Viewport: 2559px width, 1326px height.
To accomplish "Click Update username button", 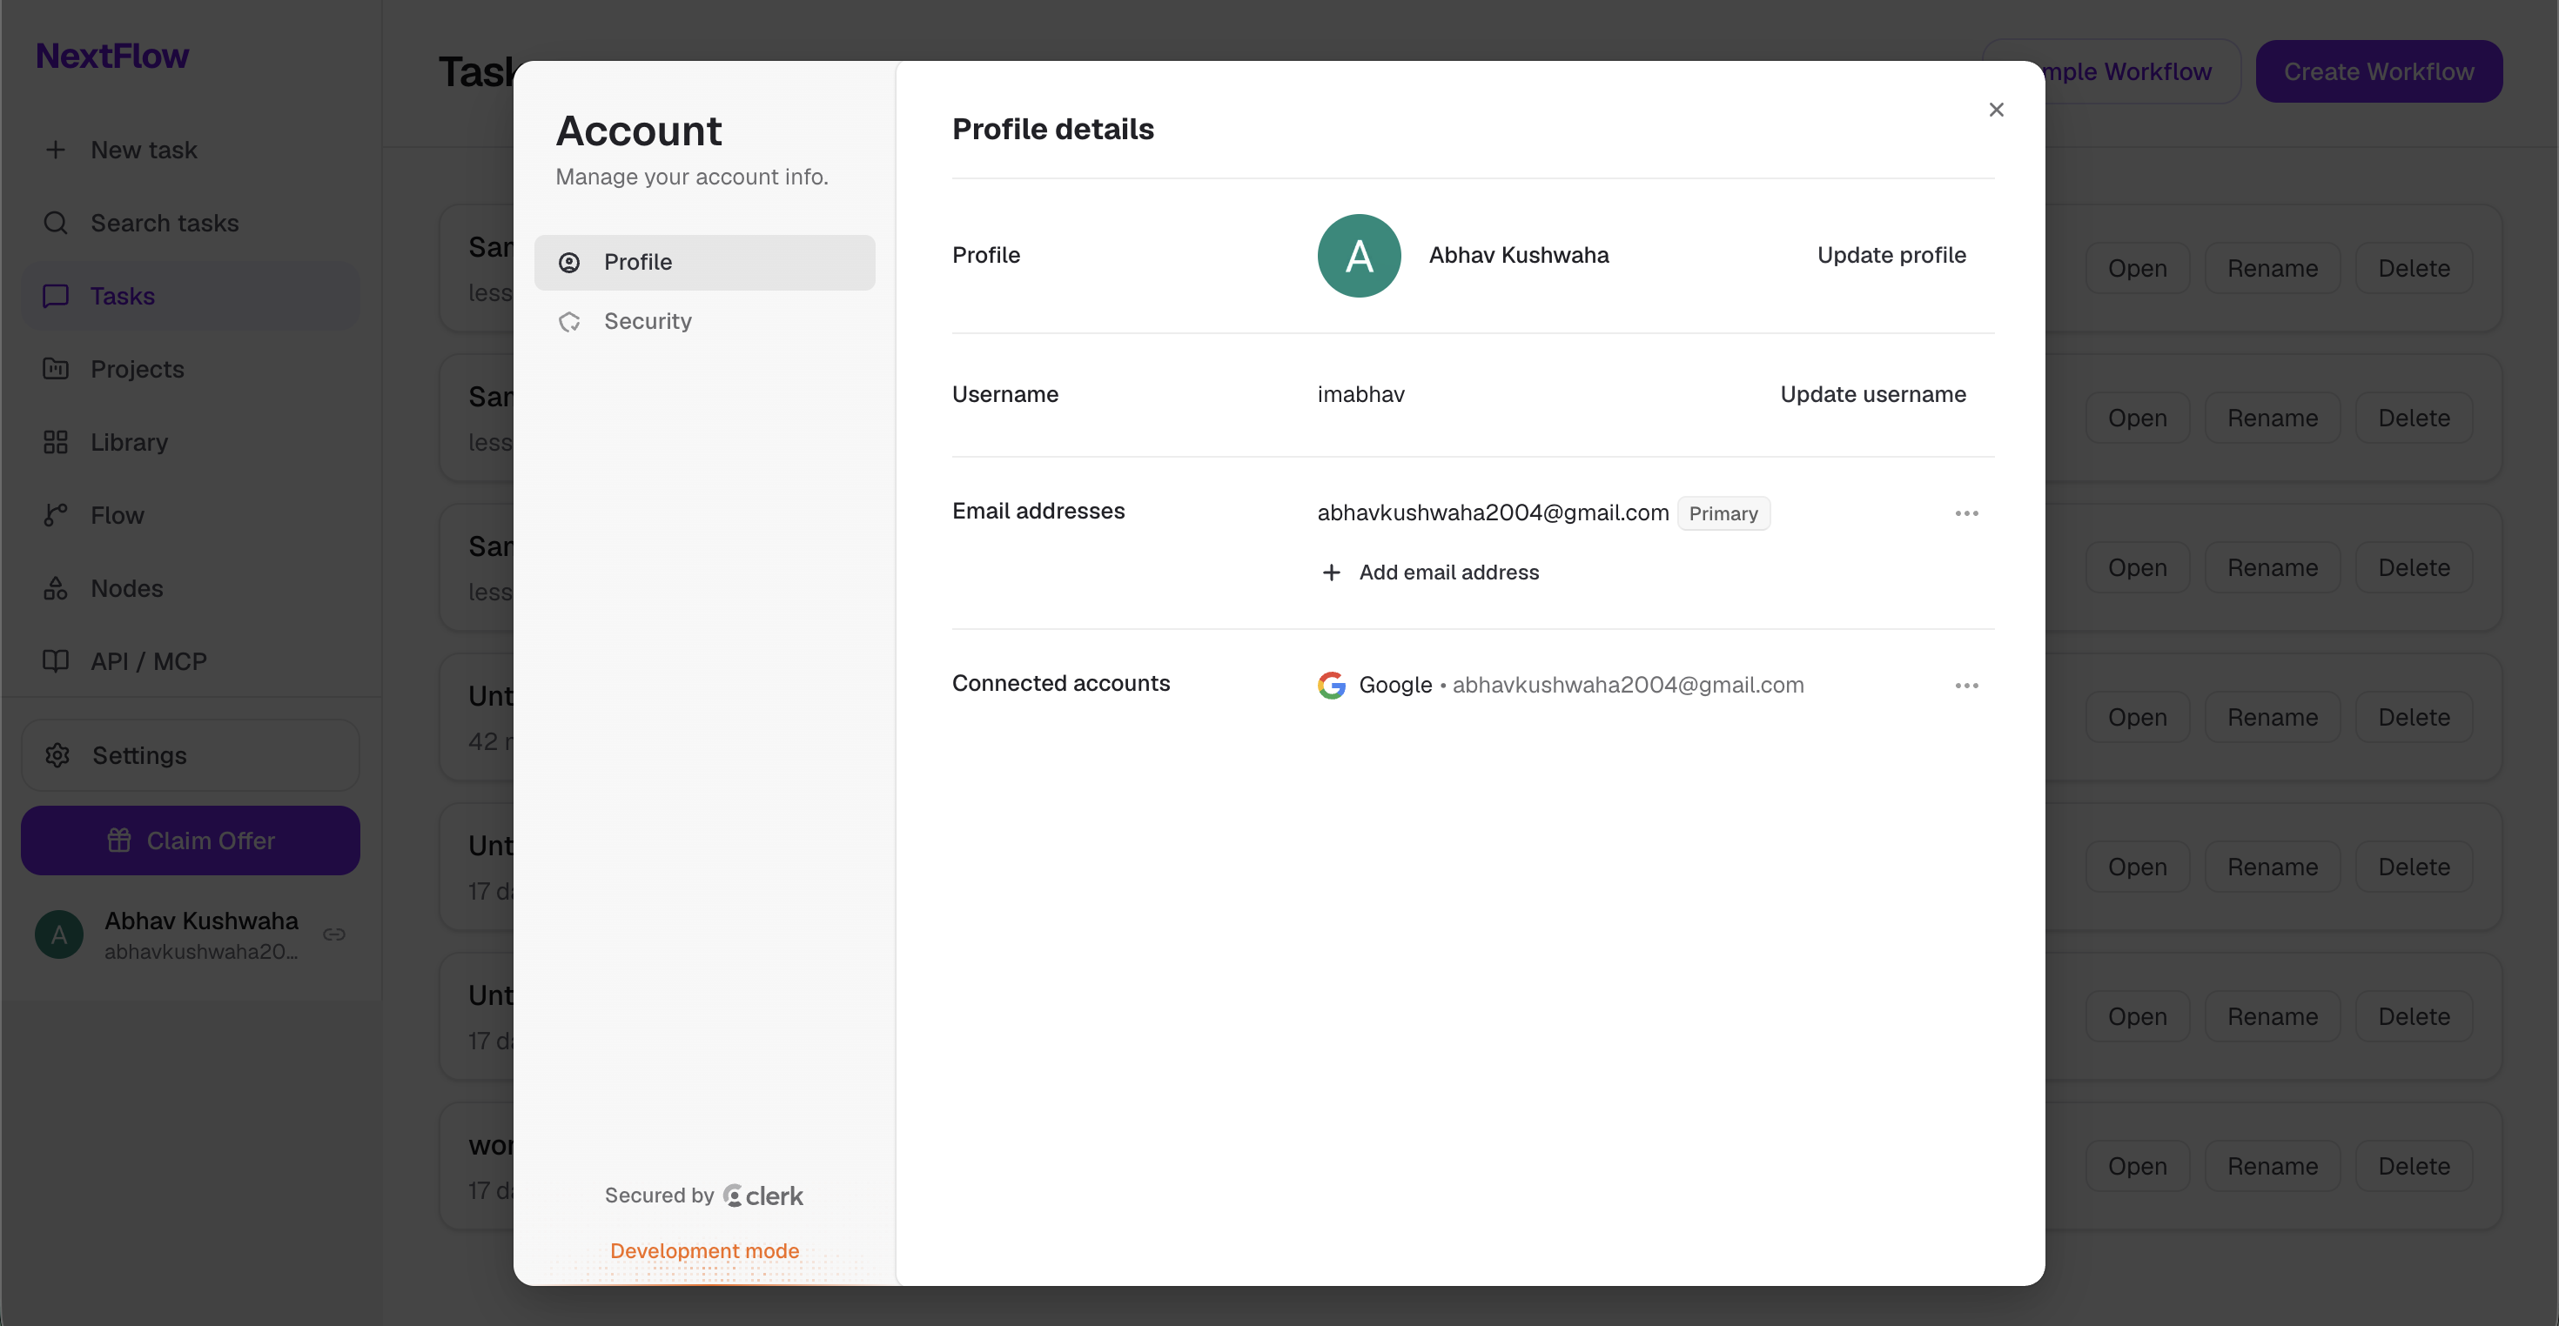I will (1872, 394).
